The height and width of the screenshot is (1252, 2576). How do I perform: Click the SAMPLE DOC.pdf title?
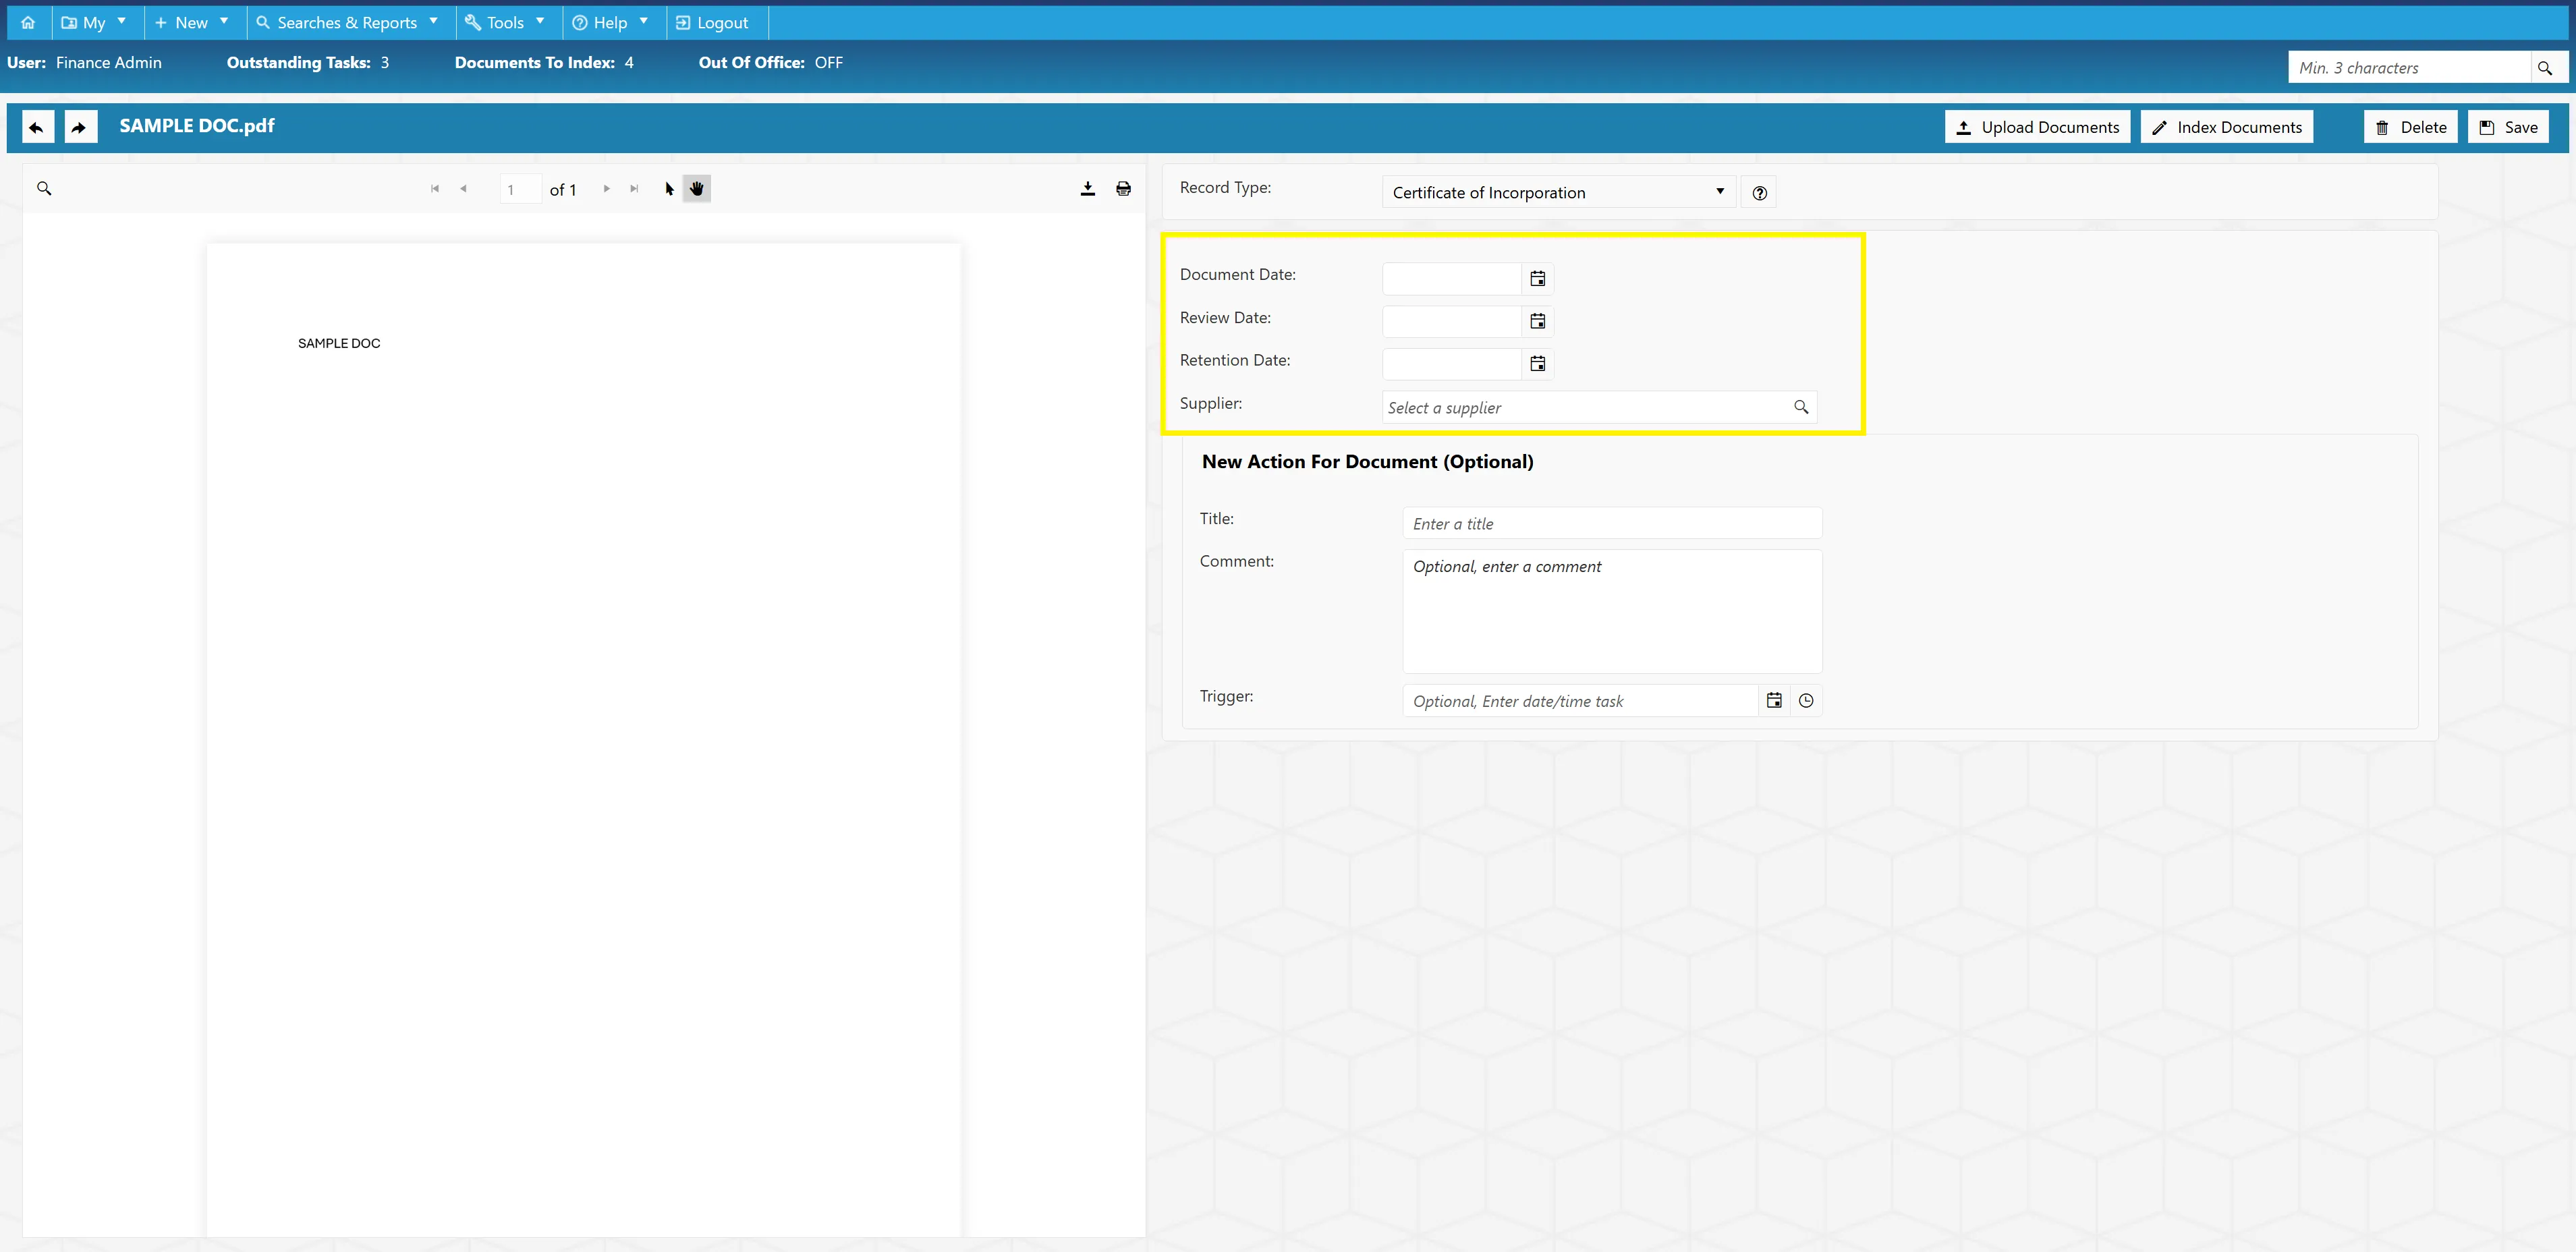197,126
